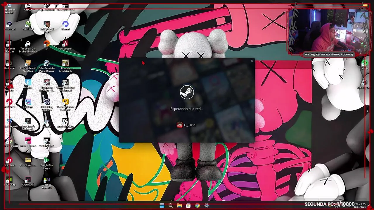
Task: Select Taxi Life A City Driving Simulator
Action: (x=28, y=47)
